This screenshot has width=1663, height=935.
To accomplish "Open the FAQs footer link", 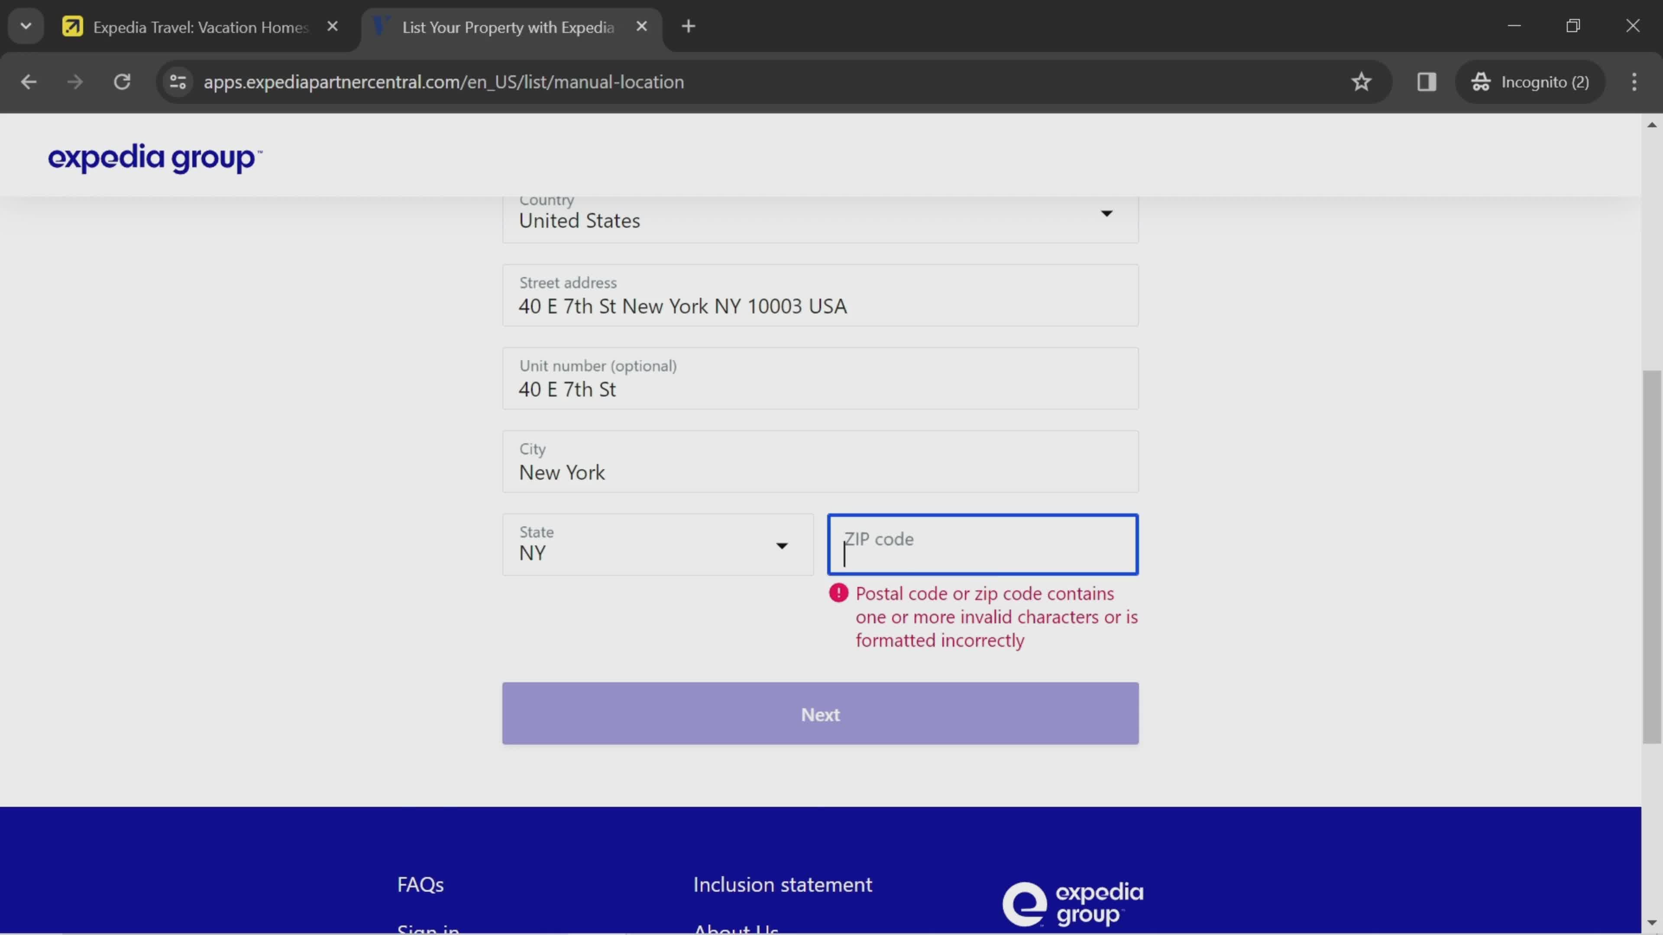I will pos(420,885).
